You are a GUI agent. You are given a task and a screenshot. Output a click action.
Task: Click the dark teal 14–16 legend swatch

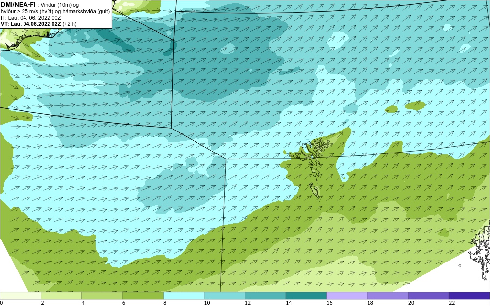tap(306, 296)
